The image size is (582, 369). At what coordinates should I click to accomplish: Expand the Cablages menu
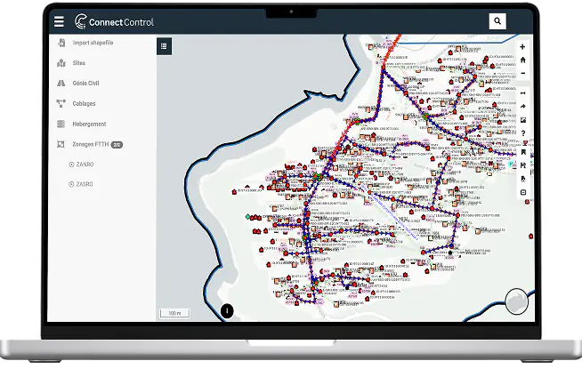coord(84,103)
